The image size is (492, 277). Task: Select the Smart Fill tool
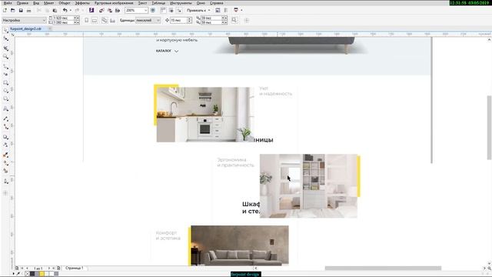tap(5, 171)
